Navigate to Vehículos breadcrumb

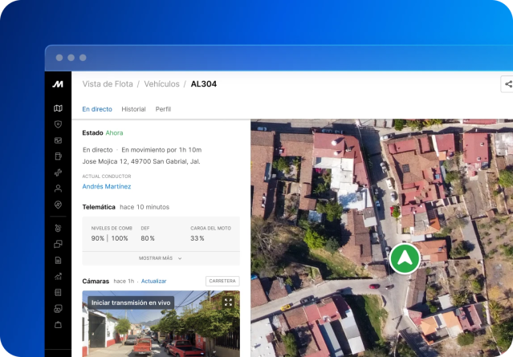pos(161,84)
